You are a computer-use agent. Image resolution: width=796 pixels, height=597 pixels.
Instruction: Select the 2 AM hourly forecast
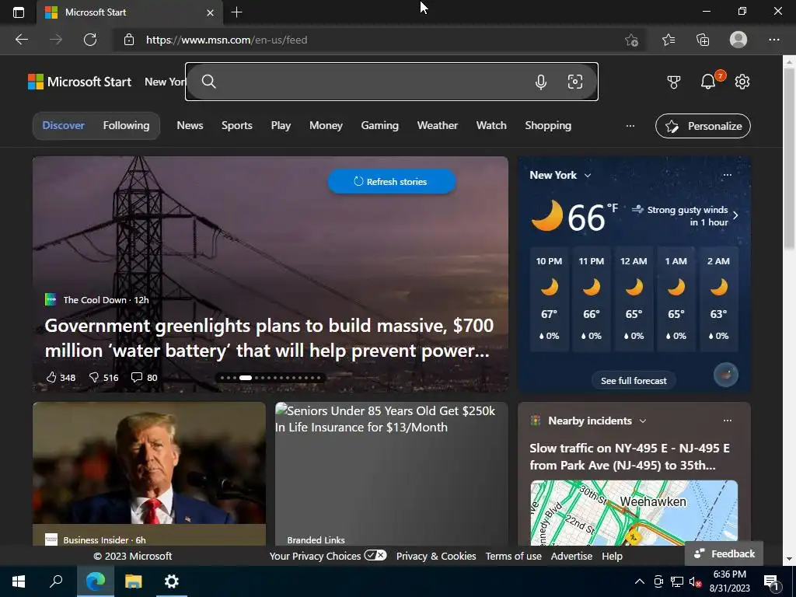tap(718, 298)
